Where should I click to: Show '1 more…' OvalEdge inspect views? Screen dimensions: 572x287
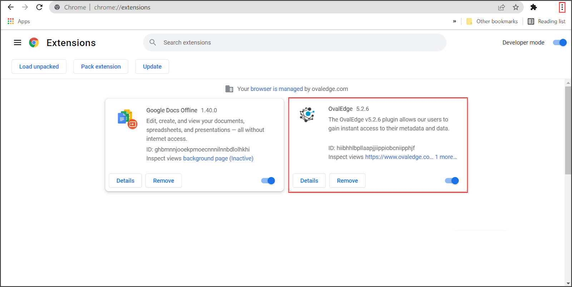(446, 157)
